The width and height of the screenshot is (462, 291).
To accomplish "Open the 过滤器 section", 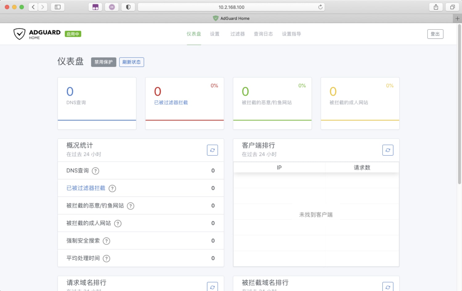I will (237, 34).
